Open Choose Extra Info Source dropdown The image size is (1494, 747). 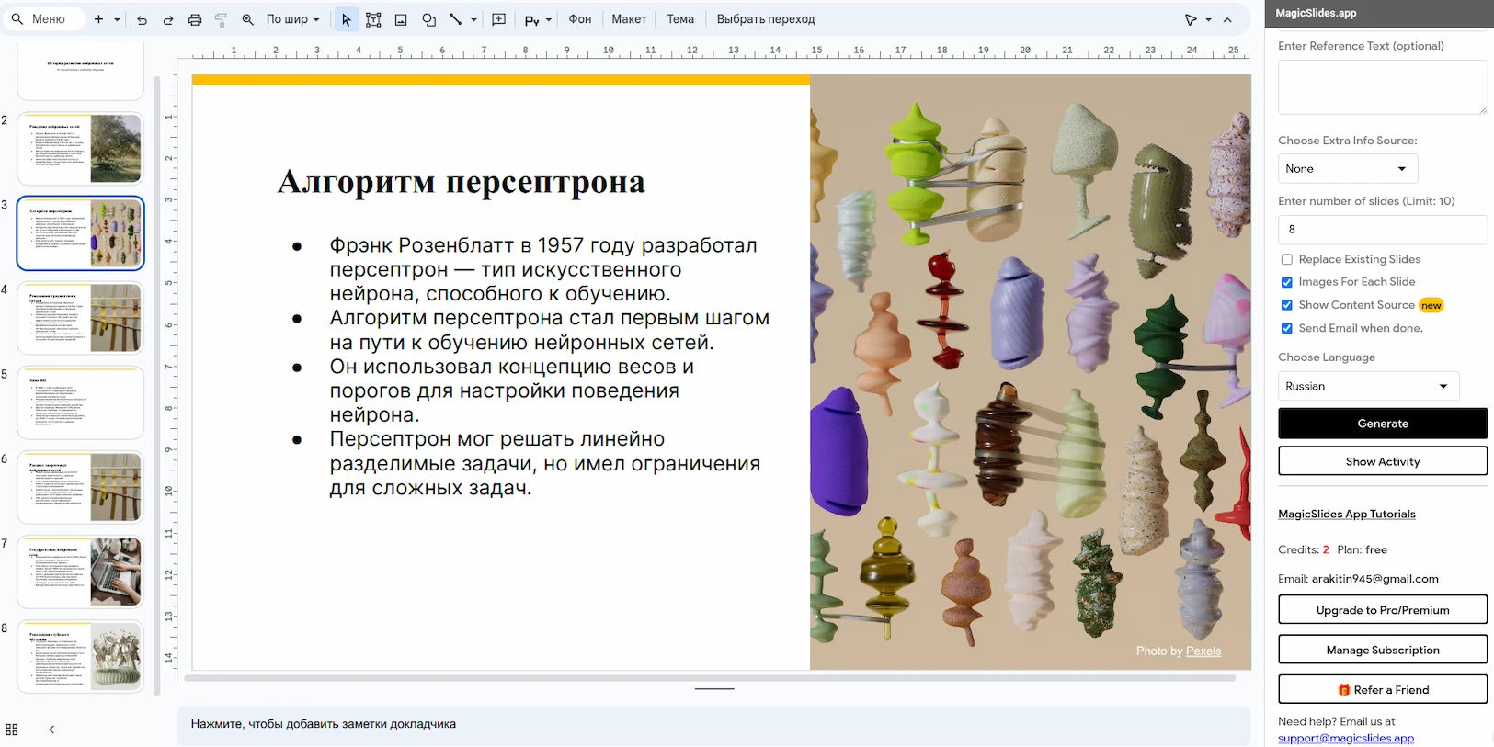tap(1348, 168)
